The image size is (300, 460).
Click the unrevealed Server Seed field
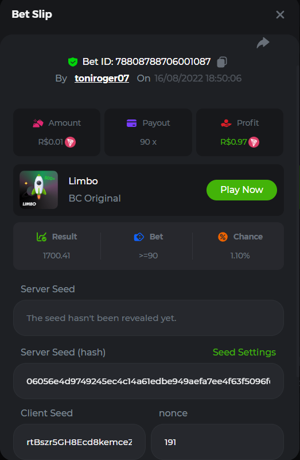149,318
